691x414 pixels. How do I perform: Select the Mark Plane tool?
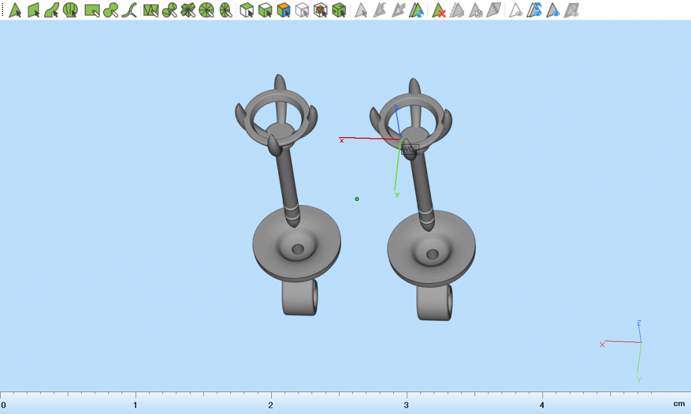(x=34, y=10)
